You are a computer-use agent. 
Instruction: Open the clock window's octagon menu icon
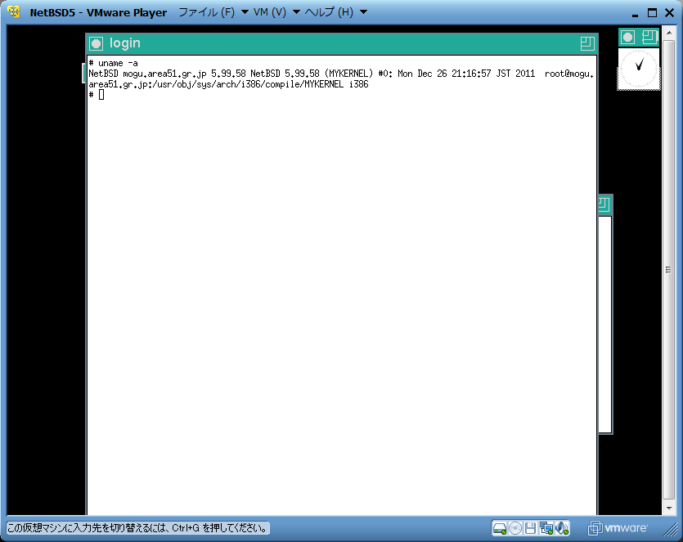pyautogui.click(x=627, y=37)
